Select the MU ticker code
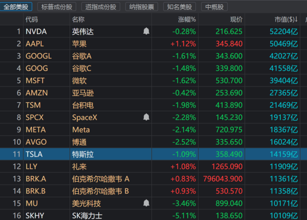307x220 pixels. coord(32,203)
